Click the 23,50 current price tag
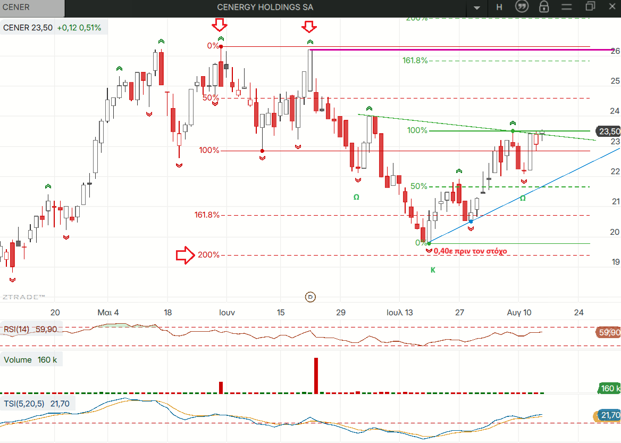Viewport: 621px width, 443px height. point(609,132)
